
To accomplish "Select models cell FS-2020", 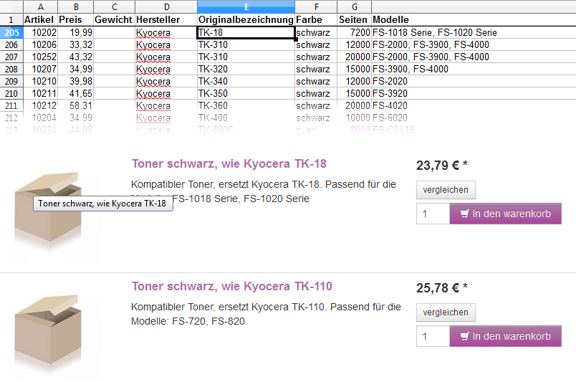I will coord(474,81).
